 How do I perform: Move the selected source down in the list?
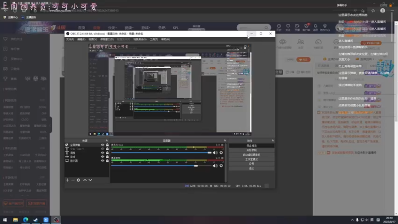coord(91,180)
